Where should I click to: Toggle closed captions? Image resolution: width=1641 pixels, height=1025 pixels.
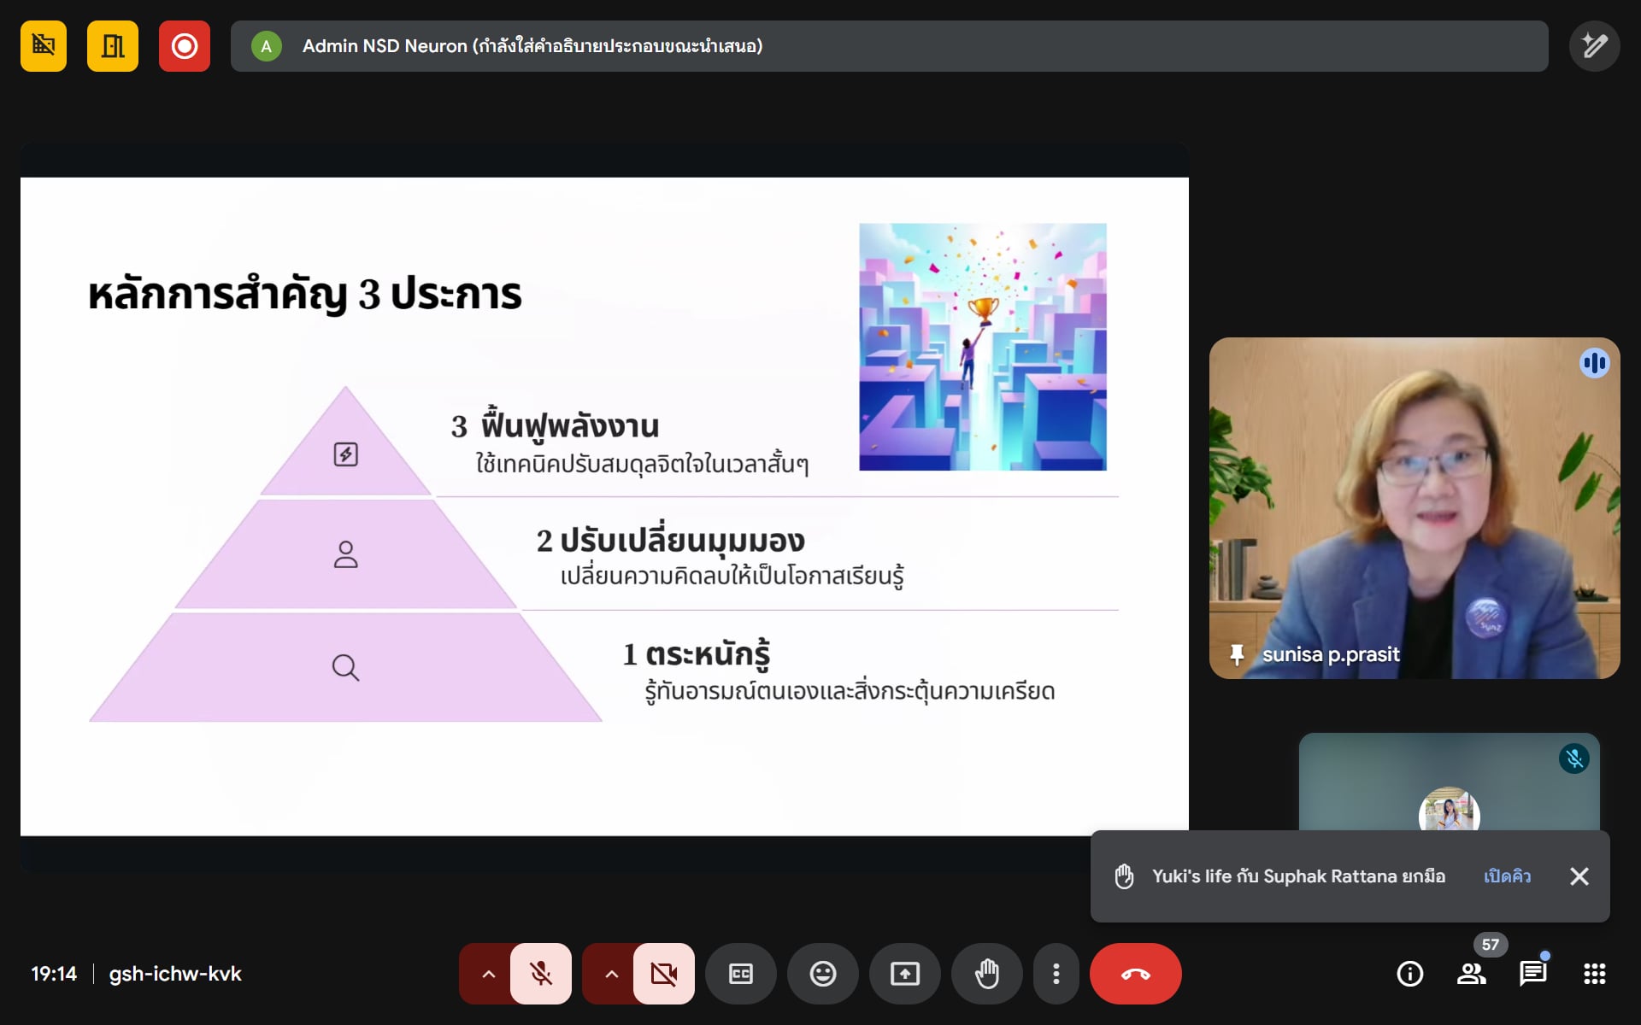[x=740, y=974]
